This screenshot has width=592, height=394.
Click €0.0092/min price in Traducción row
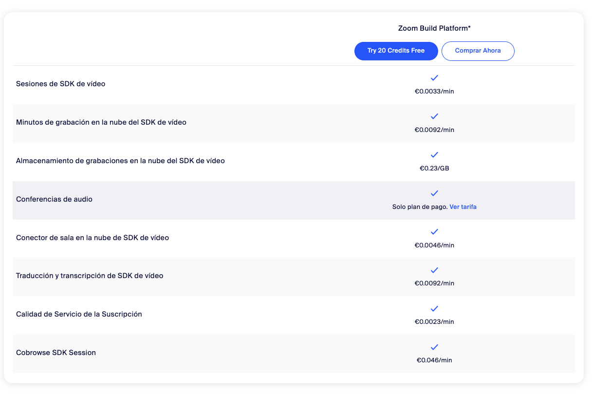[434, 283]
